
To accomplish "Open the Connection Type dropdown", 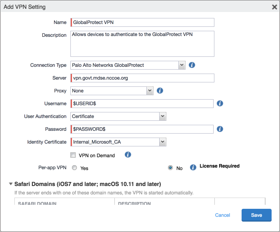I will pyautogui.click(x=128, y=65).
